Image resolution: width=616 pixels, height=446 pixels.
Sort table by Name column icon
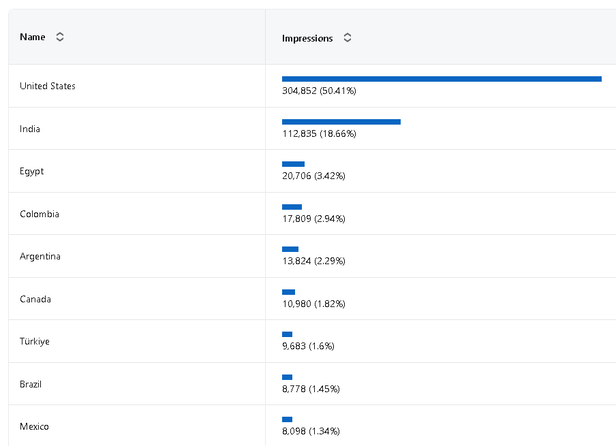pos(60,37)
